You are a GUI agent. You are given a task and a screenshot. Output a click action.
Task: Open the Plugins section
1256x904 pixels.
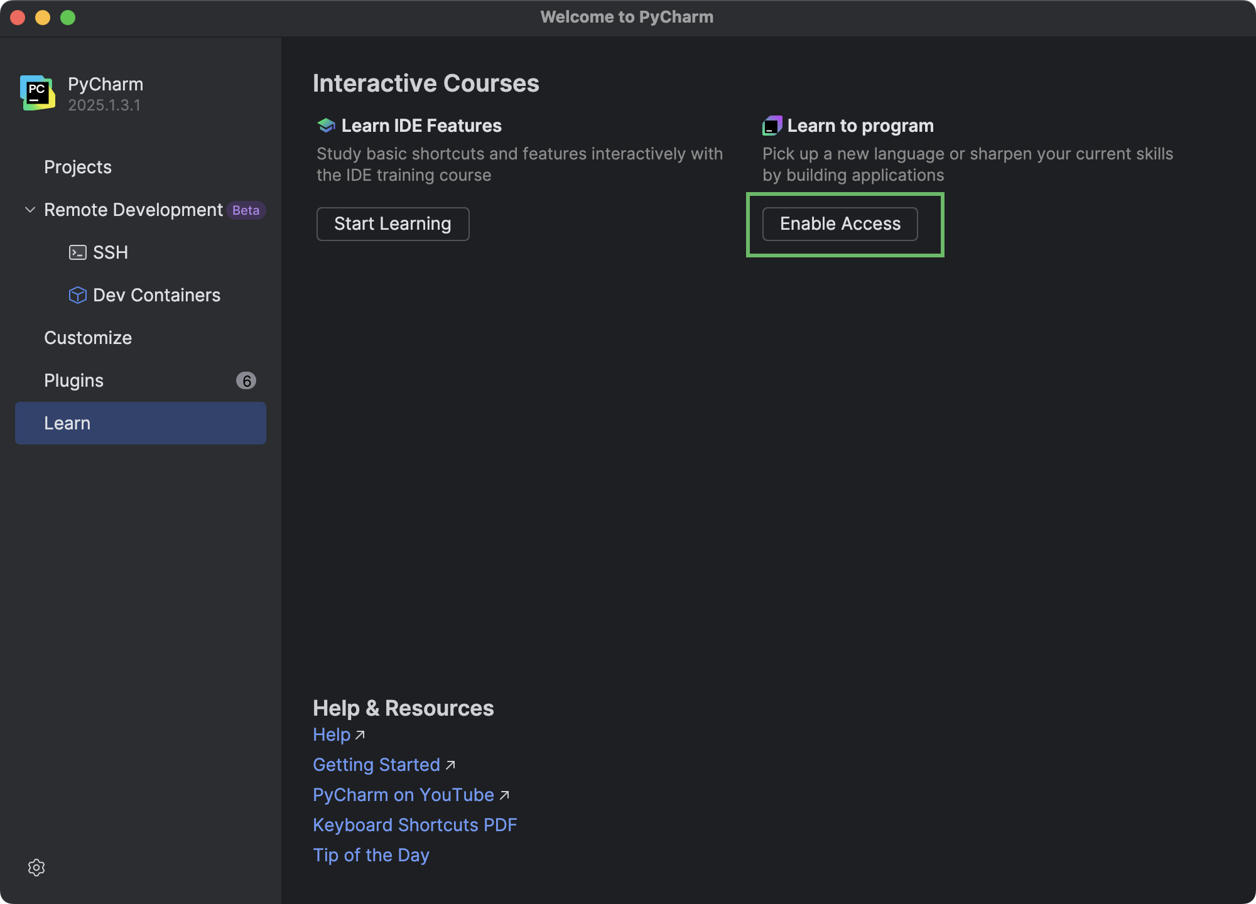tap(73, 380)
